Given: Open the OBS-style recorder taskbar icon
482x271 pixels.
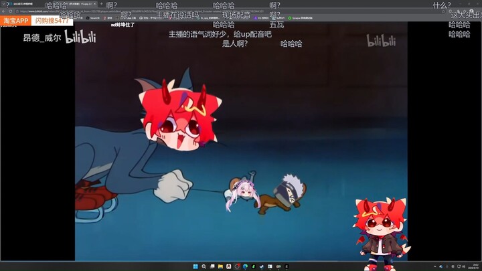Looking at the screenshot, I should (x=237, y=266).
